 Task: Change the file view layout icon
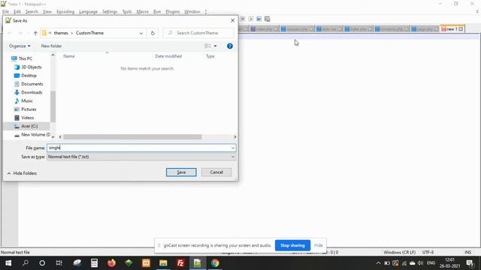(207, 46)
